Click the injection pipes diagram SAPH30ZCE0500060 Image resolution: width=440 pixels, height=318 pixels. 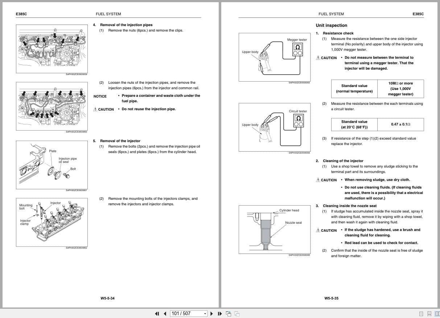point(52,106)
